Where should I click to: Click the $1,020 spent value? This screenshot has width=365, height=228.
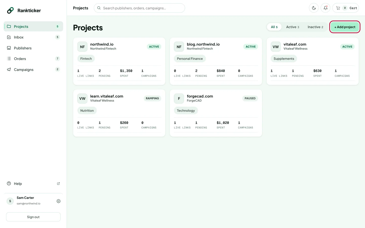223,123
